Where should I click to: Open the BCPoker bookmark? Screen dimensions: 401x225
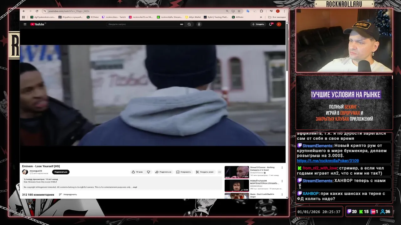pyautogui.click(x=93, y=17)
